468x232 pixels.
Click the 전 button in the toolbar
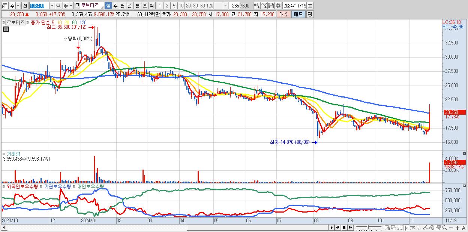click(25, 6)
